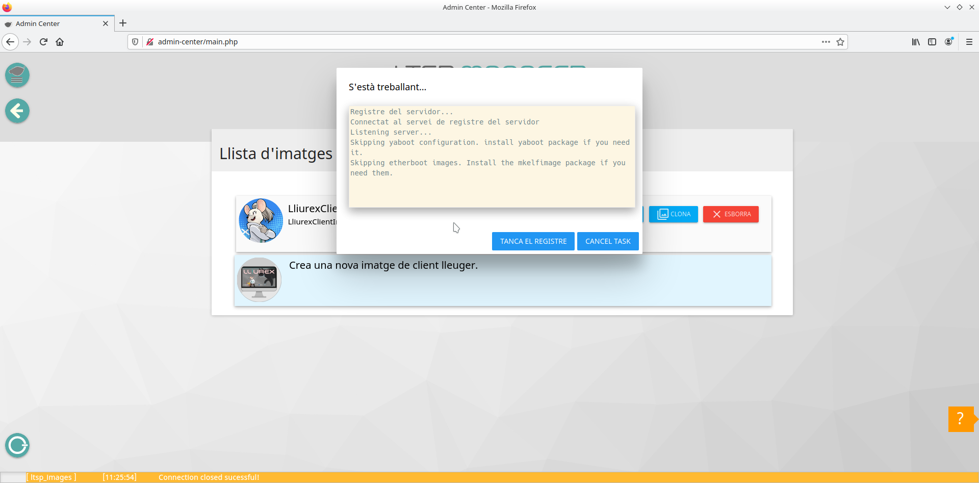This screenshot has height=483, width=979.
Task: Bookmark this page with the star icon
Action: point(840,42)
